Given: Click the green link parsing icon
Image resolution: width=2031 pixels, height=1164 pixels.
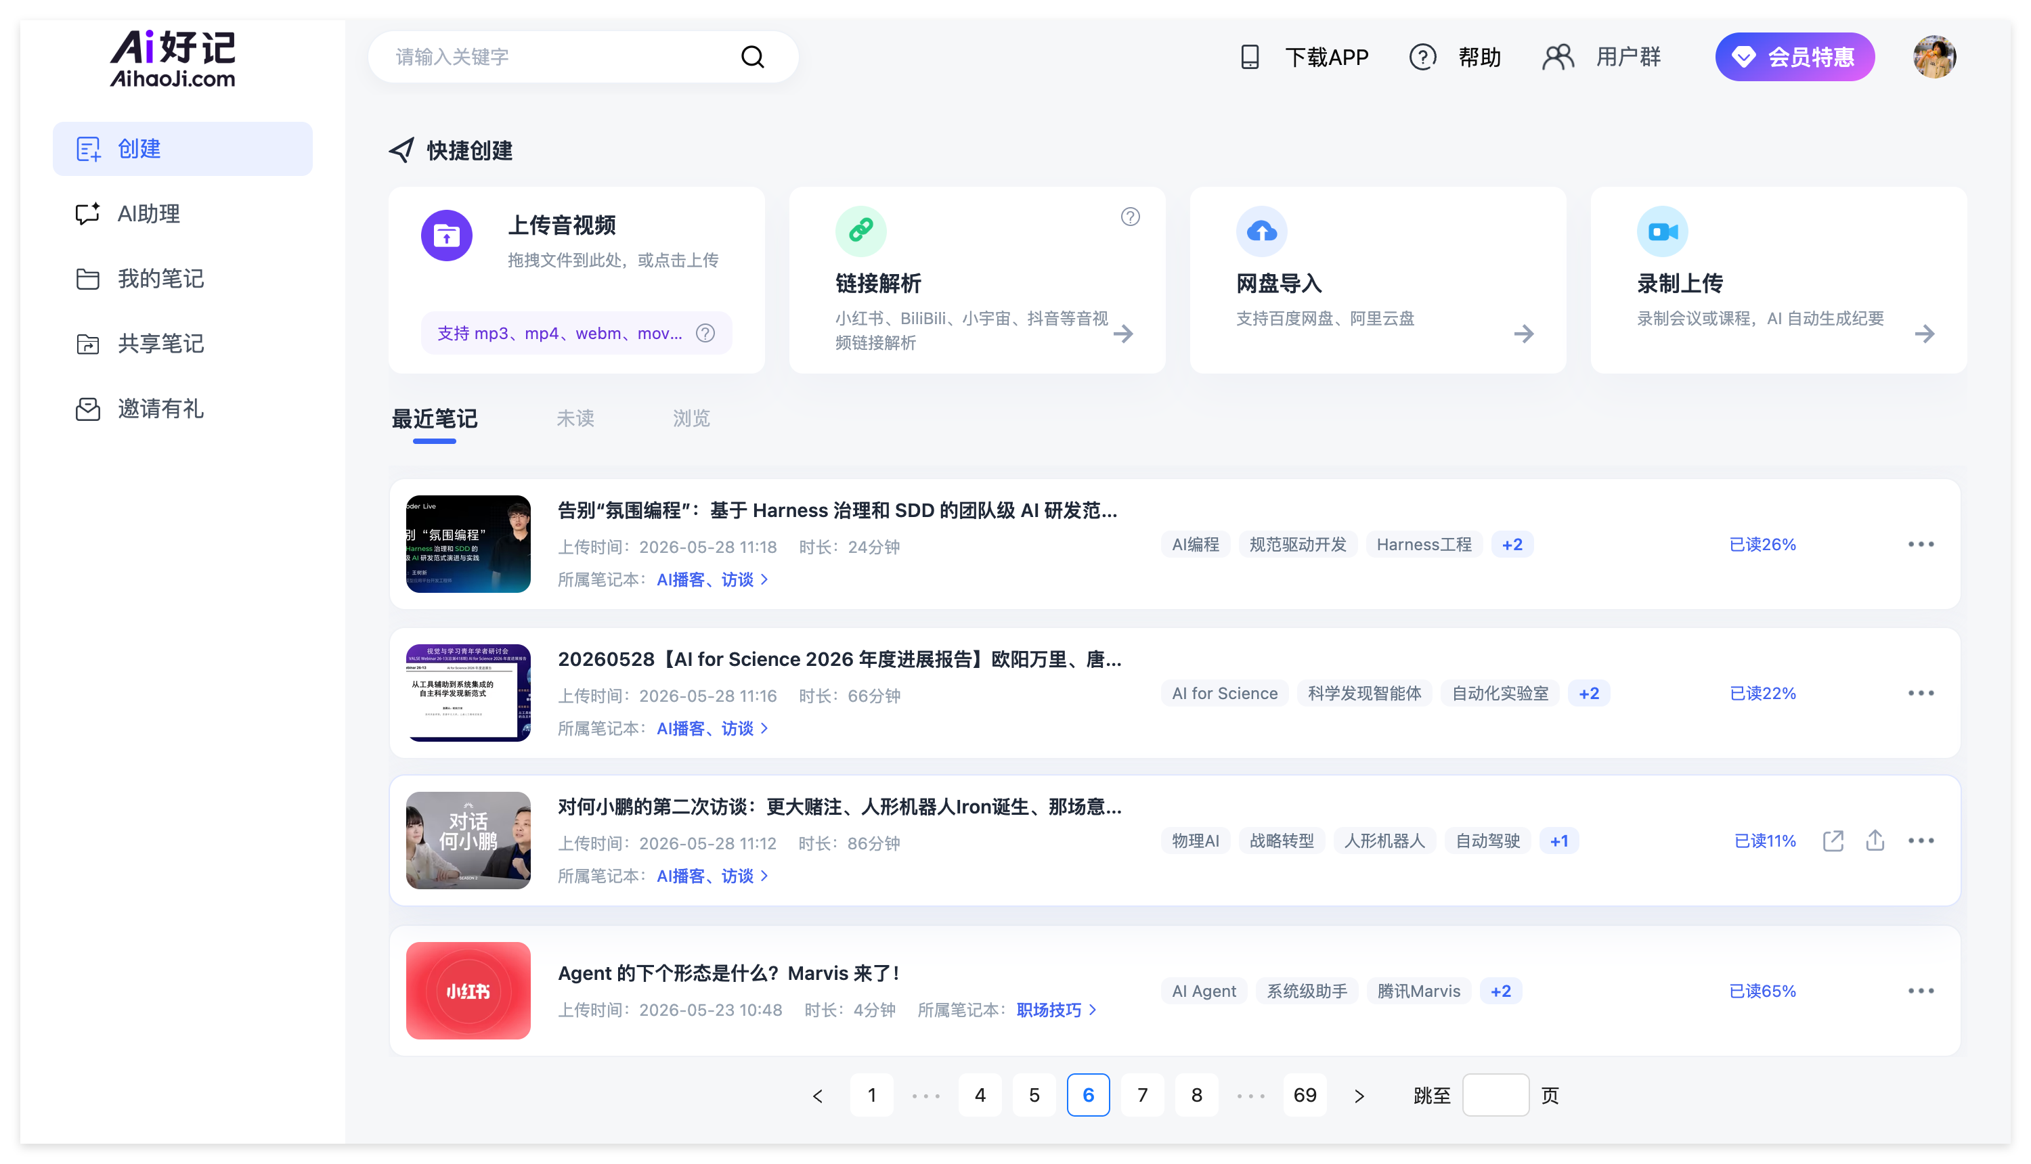Looking at the screenshot, I should click(860, 231).
